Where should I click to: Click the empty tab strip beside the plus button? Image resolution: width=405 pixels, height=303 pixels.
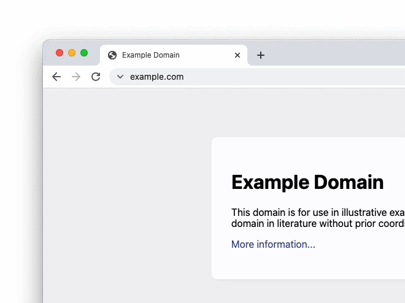point(331,55)
